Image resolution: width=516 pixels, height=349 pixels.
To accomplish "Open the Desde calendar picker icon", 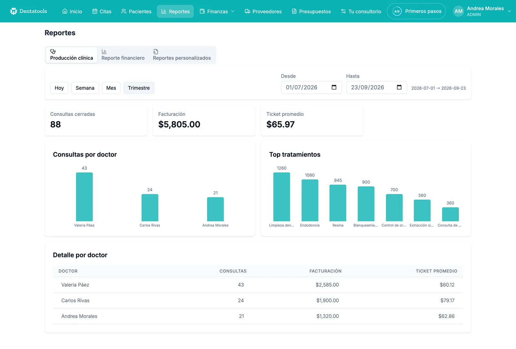I will tap(334, 87).
